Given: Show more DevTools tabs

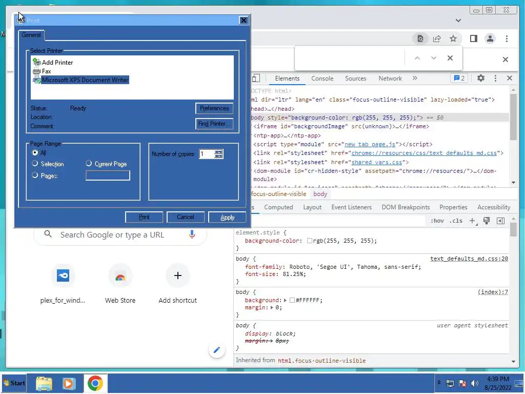Looking at the screenshot, I should click(x=415, y=78).
